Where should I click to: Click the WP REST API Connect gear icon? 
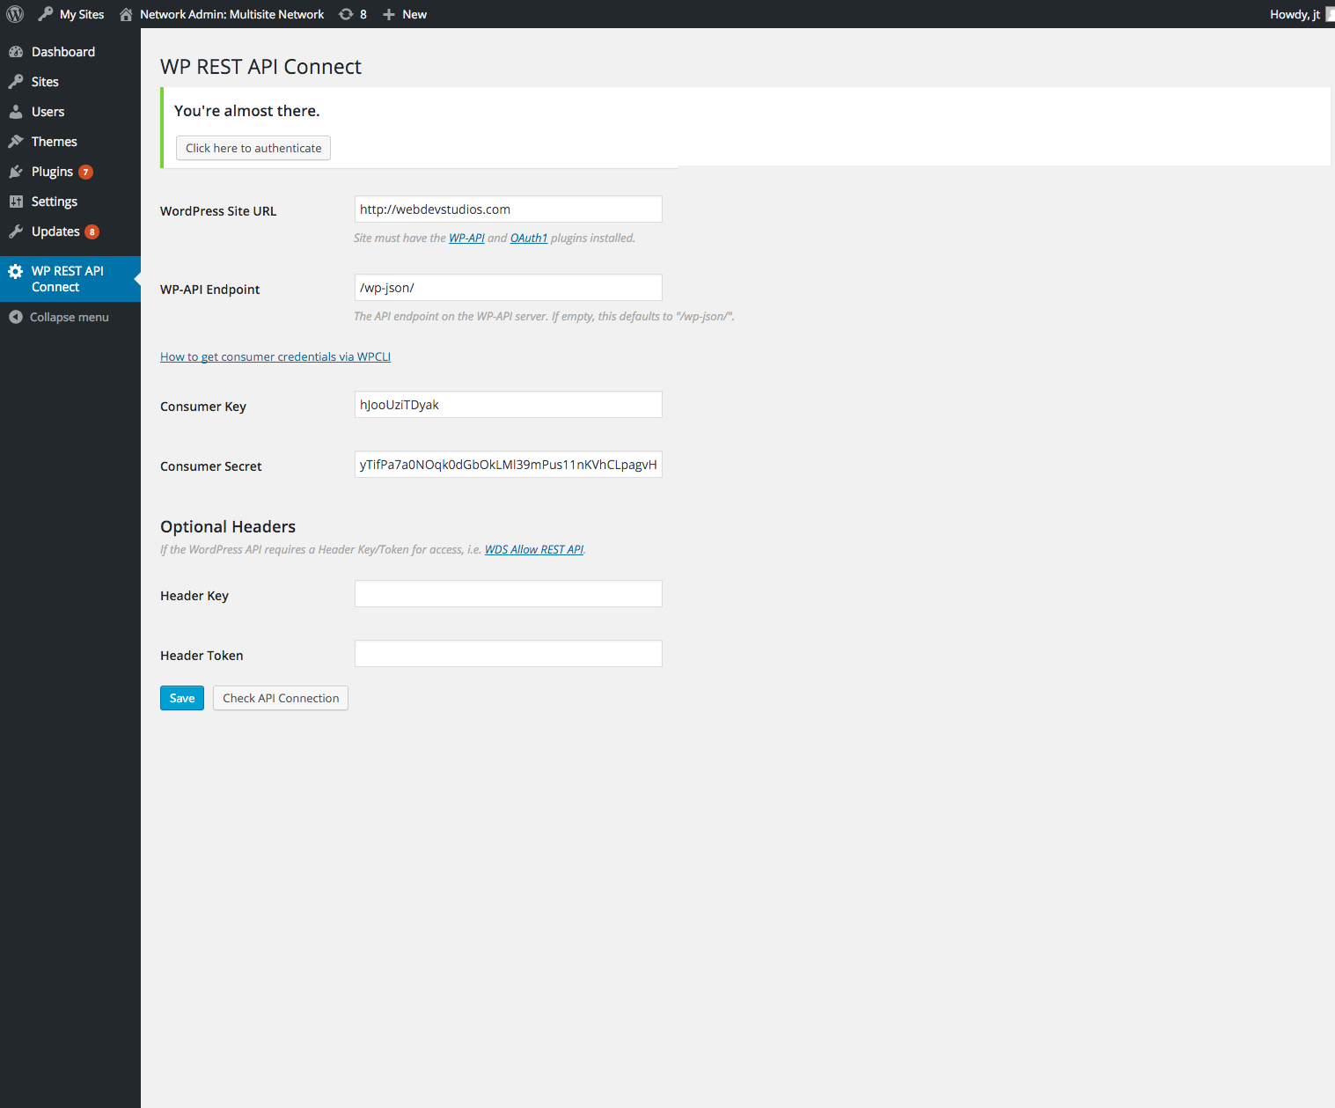(16, 271)
